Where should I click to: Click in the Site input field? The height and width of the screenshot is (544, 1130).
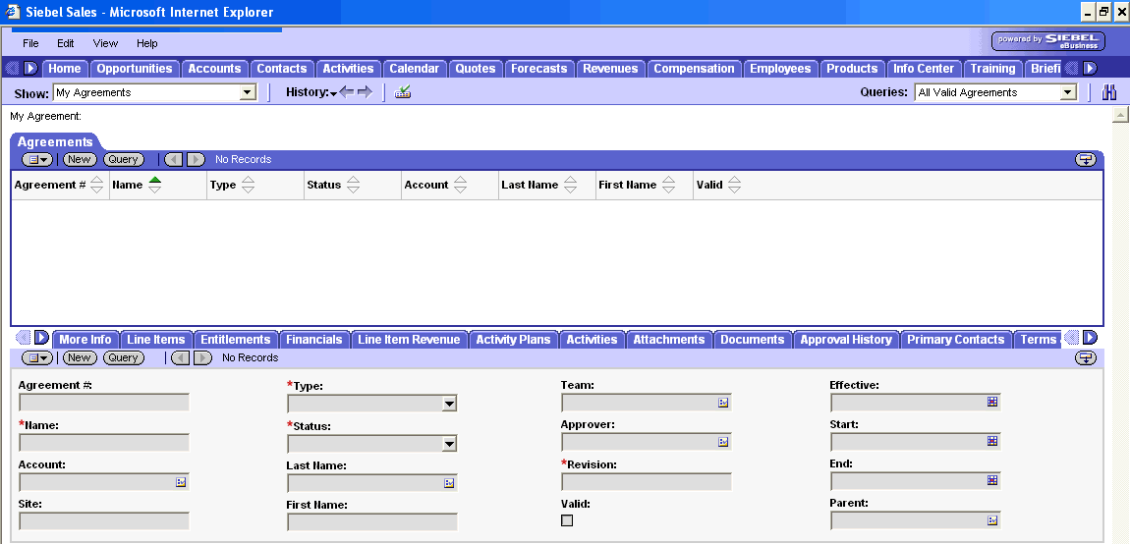[x=104, y=521]
